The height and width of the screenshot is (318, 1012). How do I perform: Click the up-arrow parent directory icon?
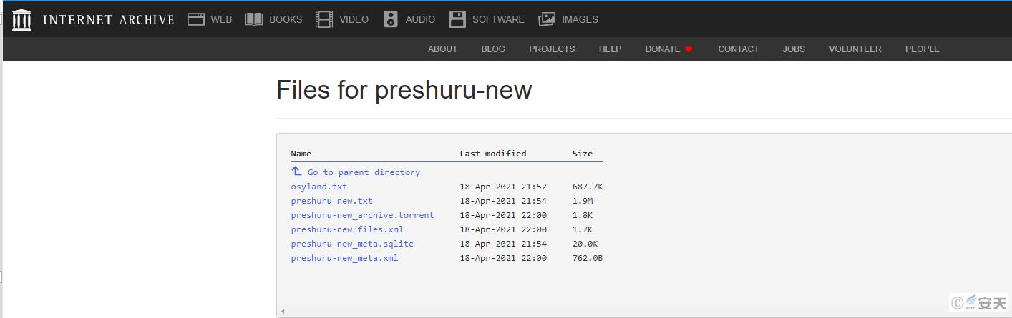coord(296,172)
